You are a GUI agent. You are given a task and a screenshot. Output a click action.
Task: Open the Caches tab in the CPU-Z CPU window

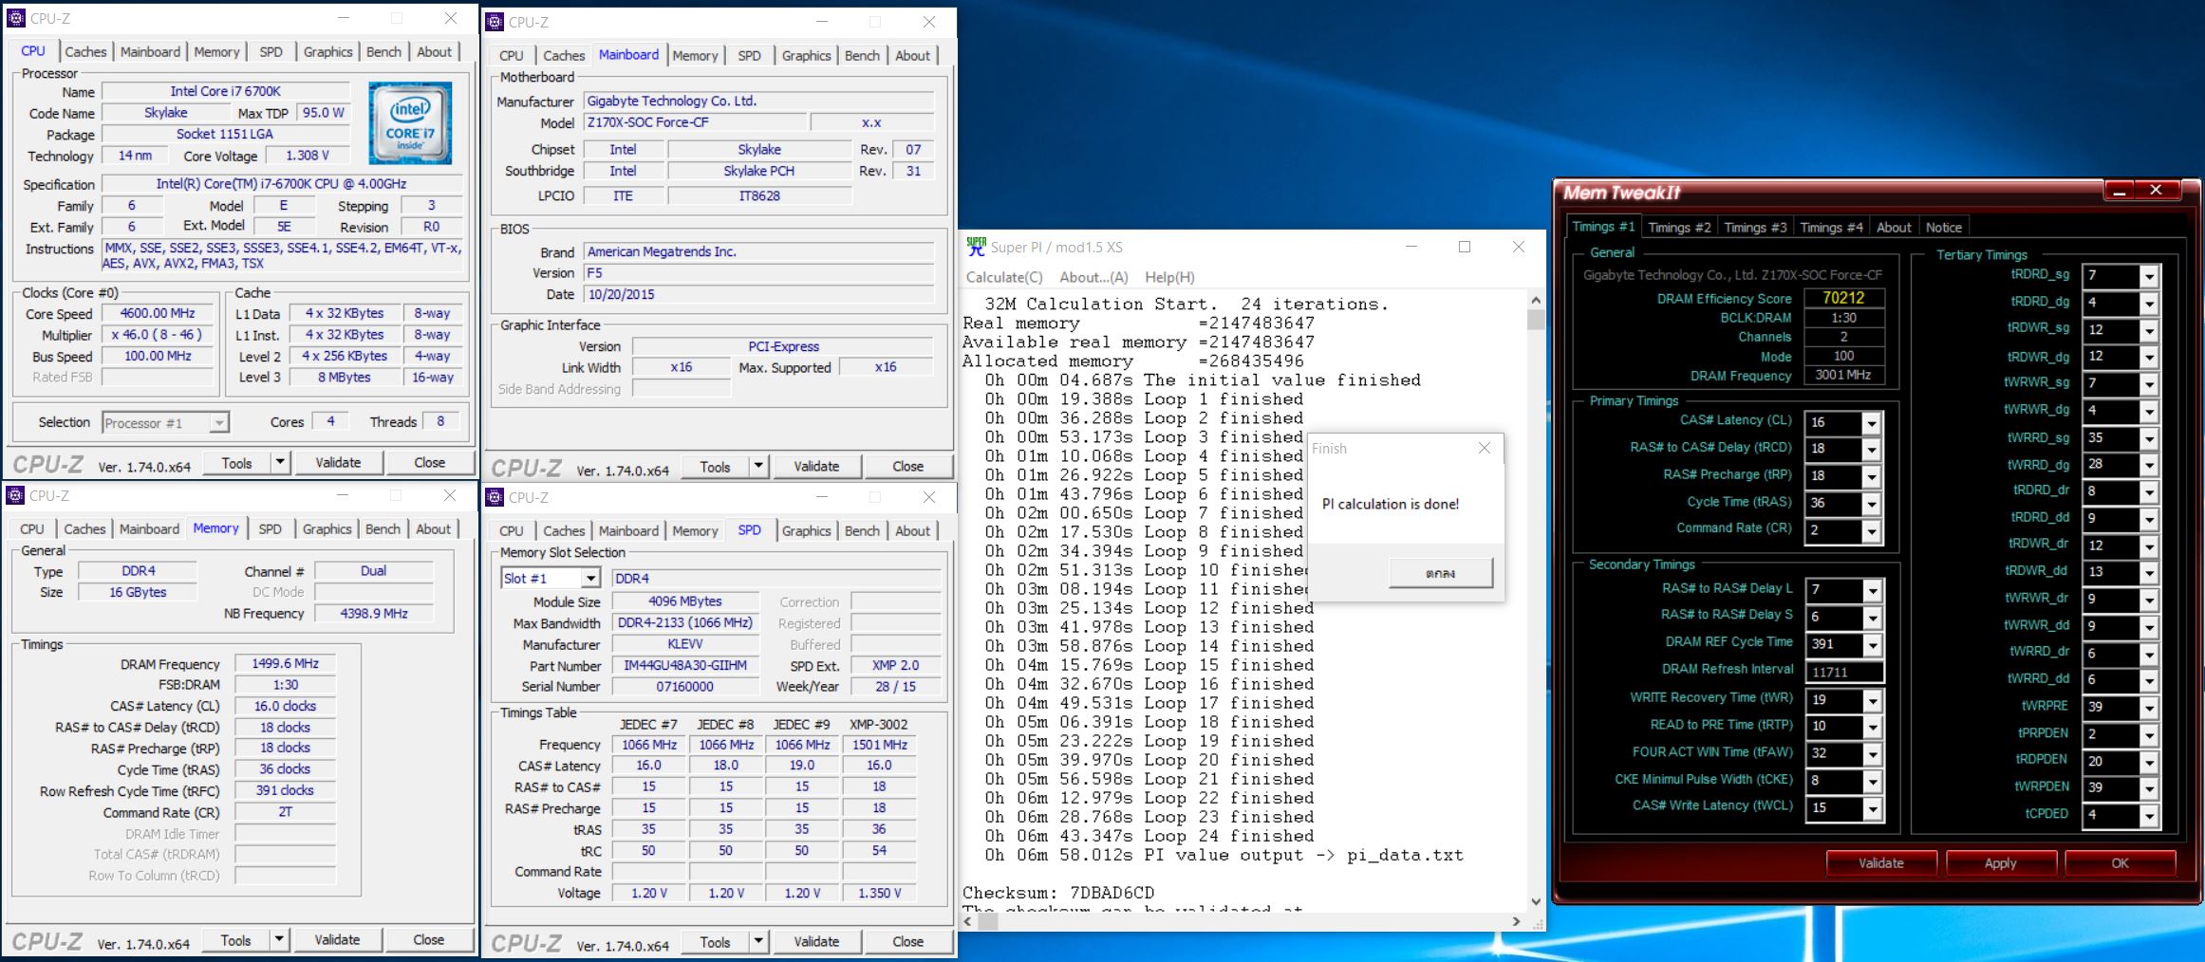pyautogui.click(x=85, y=52)
